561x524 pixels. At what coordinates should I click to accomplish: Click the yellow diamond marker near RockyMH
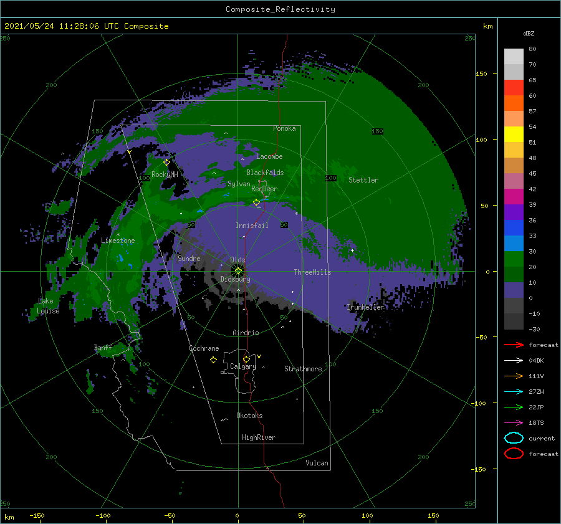pyautogui.click(x=166, y=163)
